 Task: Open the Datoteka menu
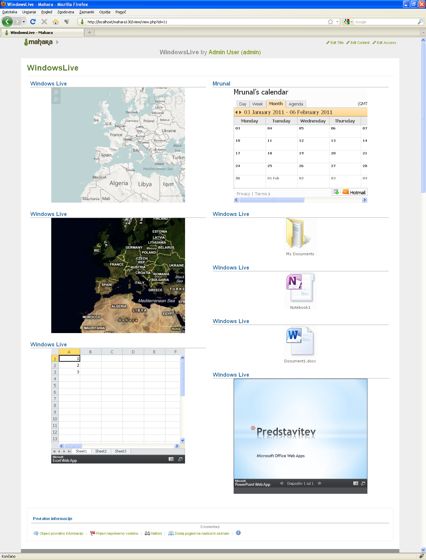pos(10,12)
